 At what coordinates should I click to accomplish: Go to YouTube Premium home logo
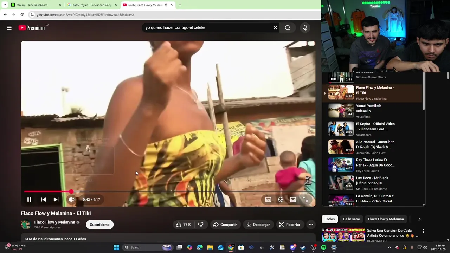click(32, 28)
